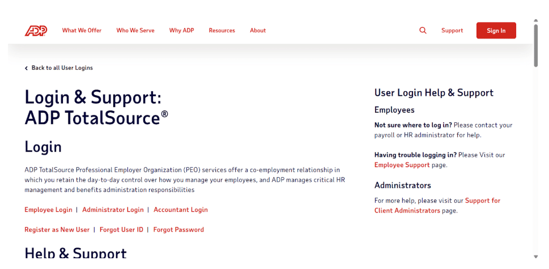Viewport: 549px width, 269px height.
Task: Open the Who We Serve menu
Action: (135, 31)
